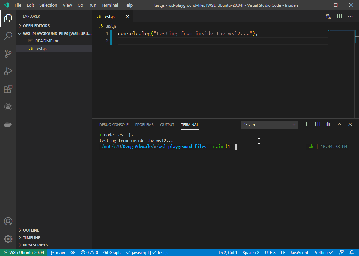Switch to the Debug Console tab

pyautogui.click(x=114, y=125)
